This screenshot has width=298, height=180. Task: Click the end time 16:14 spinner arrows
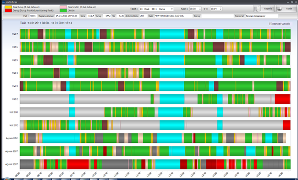click(x=221, y=9)
